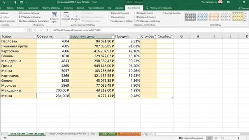Viewport: 249px width, 140px height.
Task: Click the table form icon in quick access toolbar
Action: (x=21, y=2)
